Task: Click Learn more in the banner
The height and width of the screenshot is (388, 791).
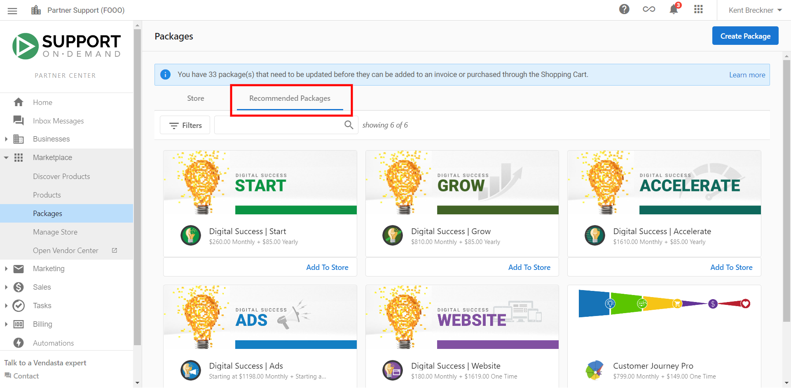Action: (x=747, y=75)
